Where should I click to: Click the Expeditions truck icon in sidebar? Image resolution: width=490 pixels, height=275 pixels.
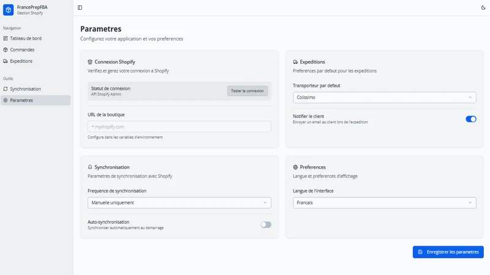pyautogui.click(x=6, y=61)
